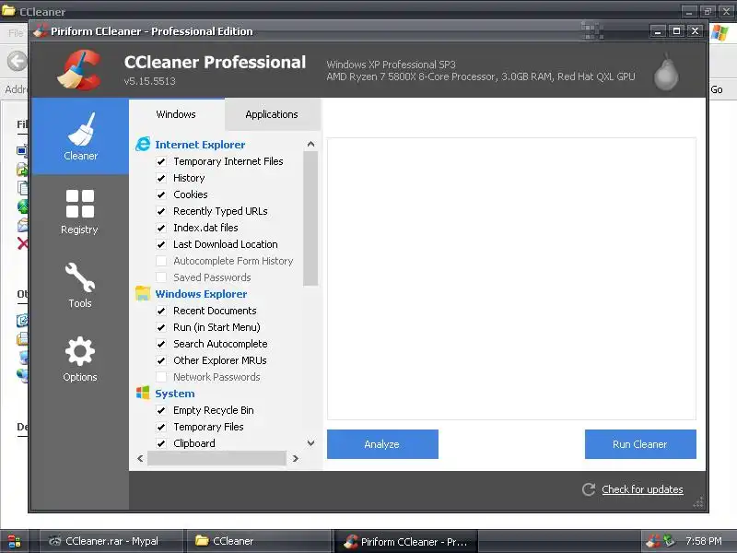Click the Go button in folder window
The width and height of the screenshot is (737, 553).
point(717,89)
